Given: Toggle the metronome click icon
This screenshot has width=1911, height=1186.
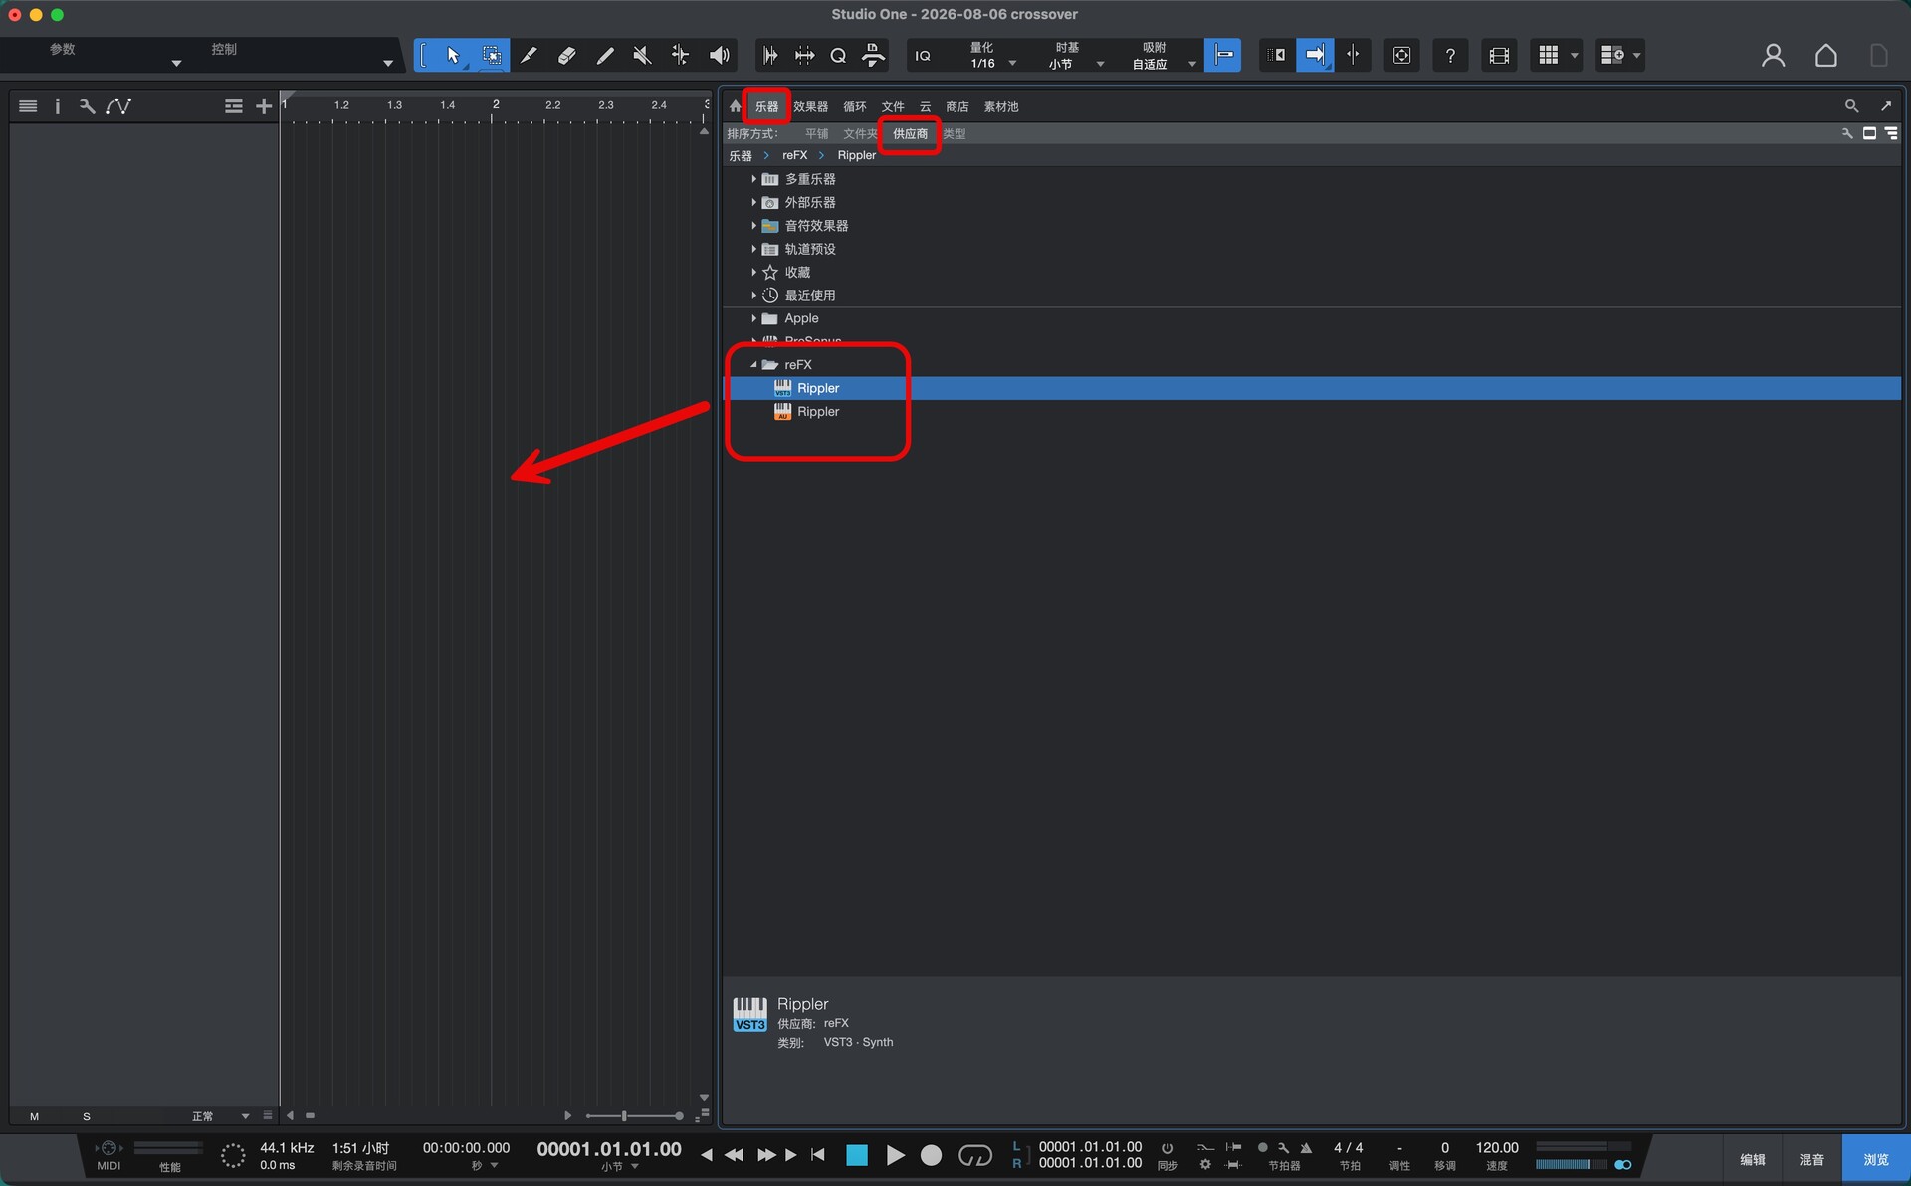Looking at the screenshot, I should click(1306, 1147).
